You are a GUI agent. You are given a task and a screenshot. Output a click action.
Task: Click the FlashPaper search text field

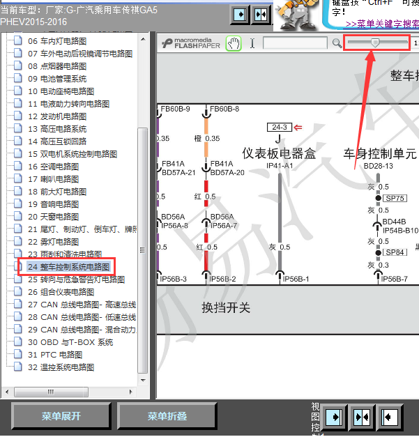click(x=295, y=43)
